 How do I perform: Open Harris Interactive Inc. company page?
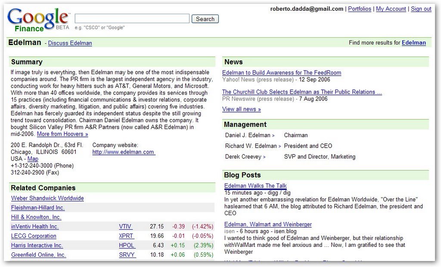click(x=37, y=246)
